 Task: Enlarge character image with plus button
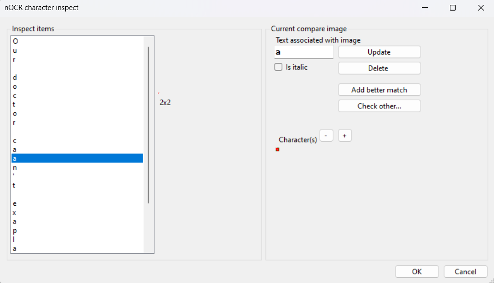345,136
